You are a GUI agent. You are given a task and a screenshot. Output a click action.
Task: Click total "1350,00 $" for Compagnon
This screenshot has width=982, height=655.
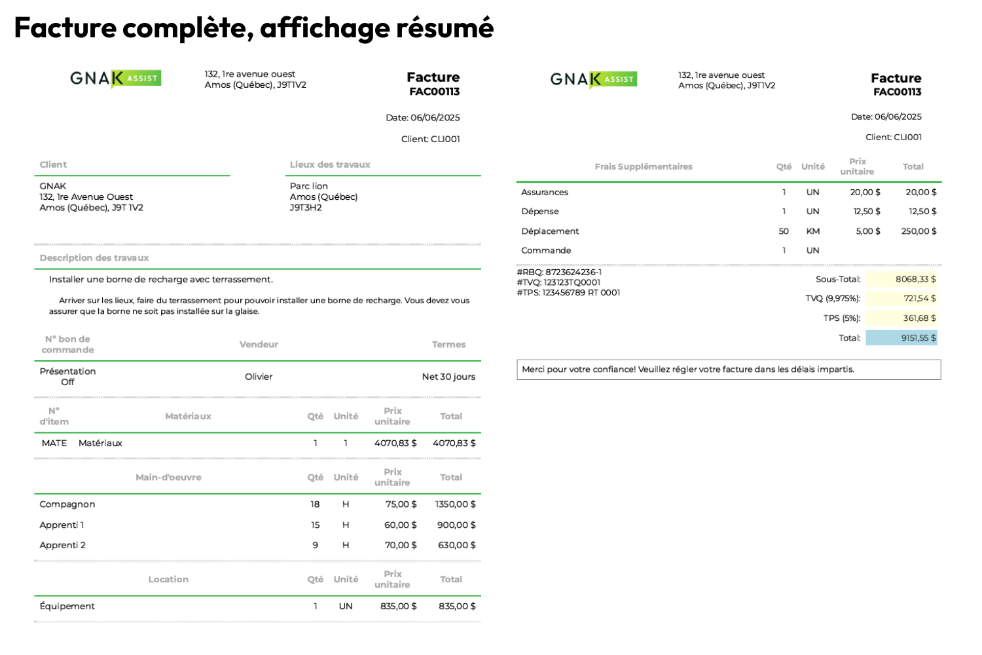click(x=456, y=504)
